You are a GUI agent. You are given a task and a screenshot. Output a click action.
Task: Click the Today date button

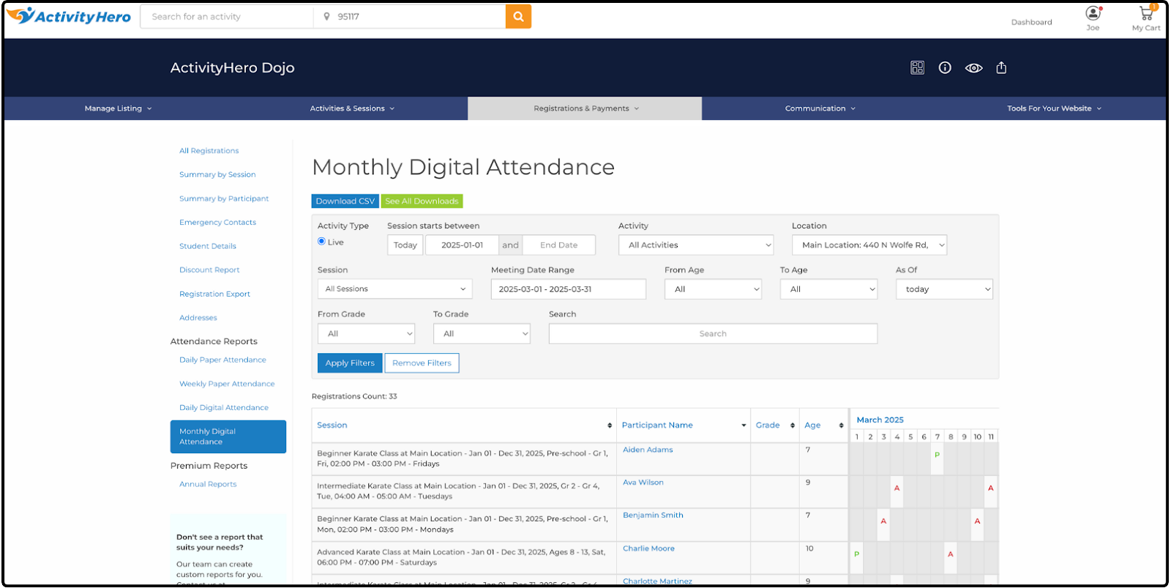pos(405,245)
